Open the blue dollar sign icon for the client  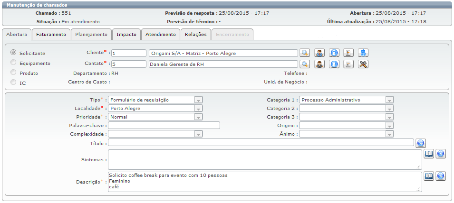point(363,53)
